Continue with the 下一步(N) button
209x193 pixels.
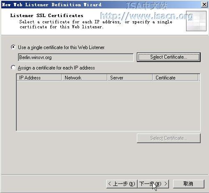coord(153,184)
